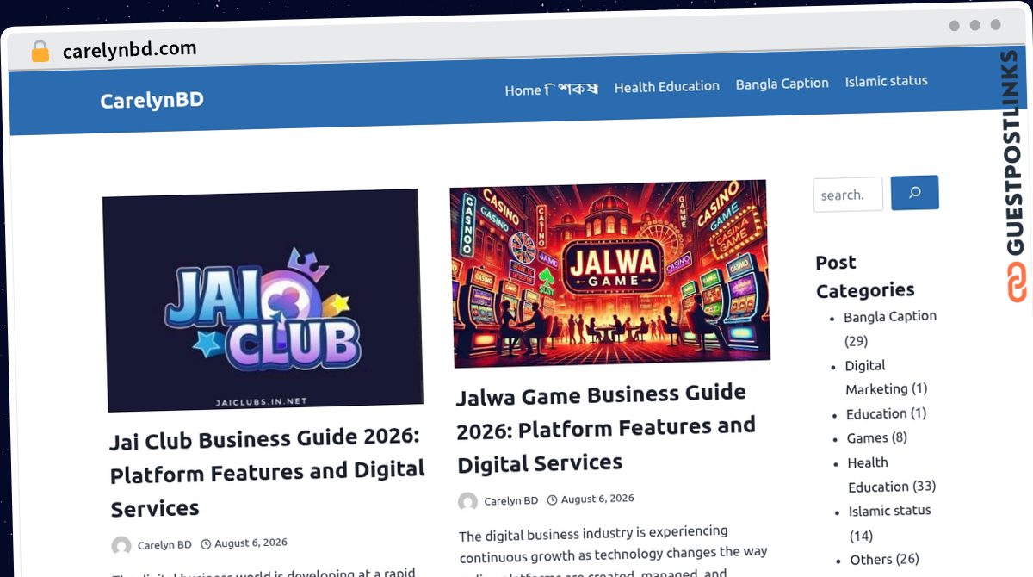The height and width of the screenshot is (577, 1033).
Task: Open Digital Marketing category in sidebar
Action: 876,377
